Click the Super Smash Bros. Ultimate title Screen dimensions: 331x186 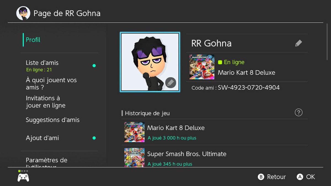(187, 154)
